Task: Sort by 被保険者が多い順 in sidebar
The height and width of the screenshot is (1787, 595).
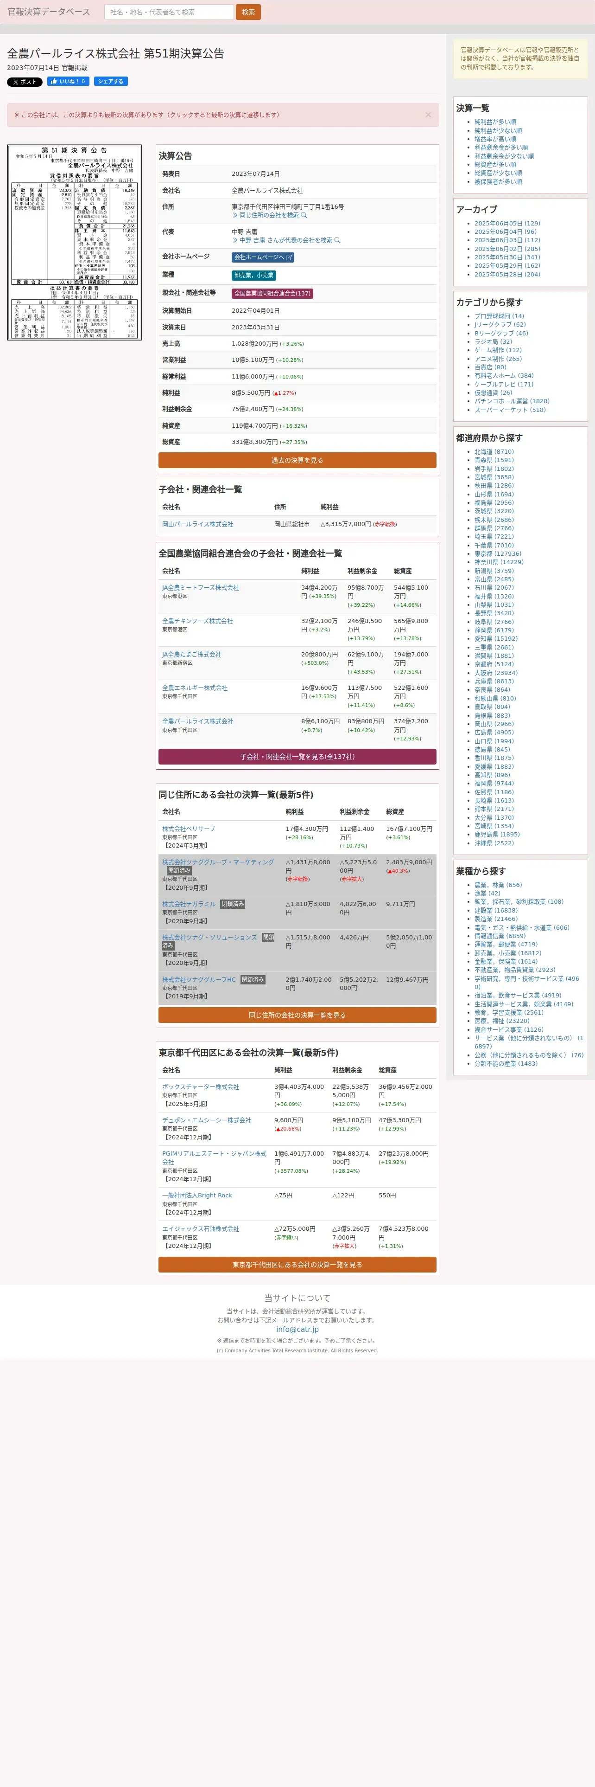Action: tap(498, 182)
